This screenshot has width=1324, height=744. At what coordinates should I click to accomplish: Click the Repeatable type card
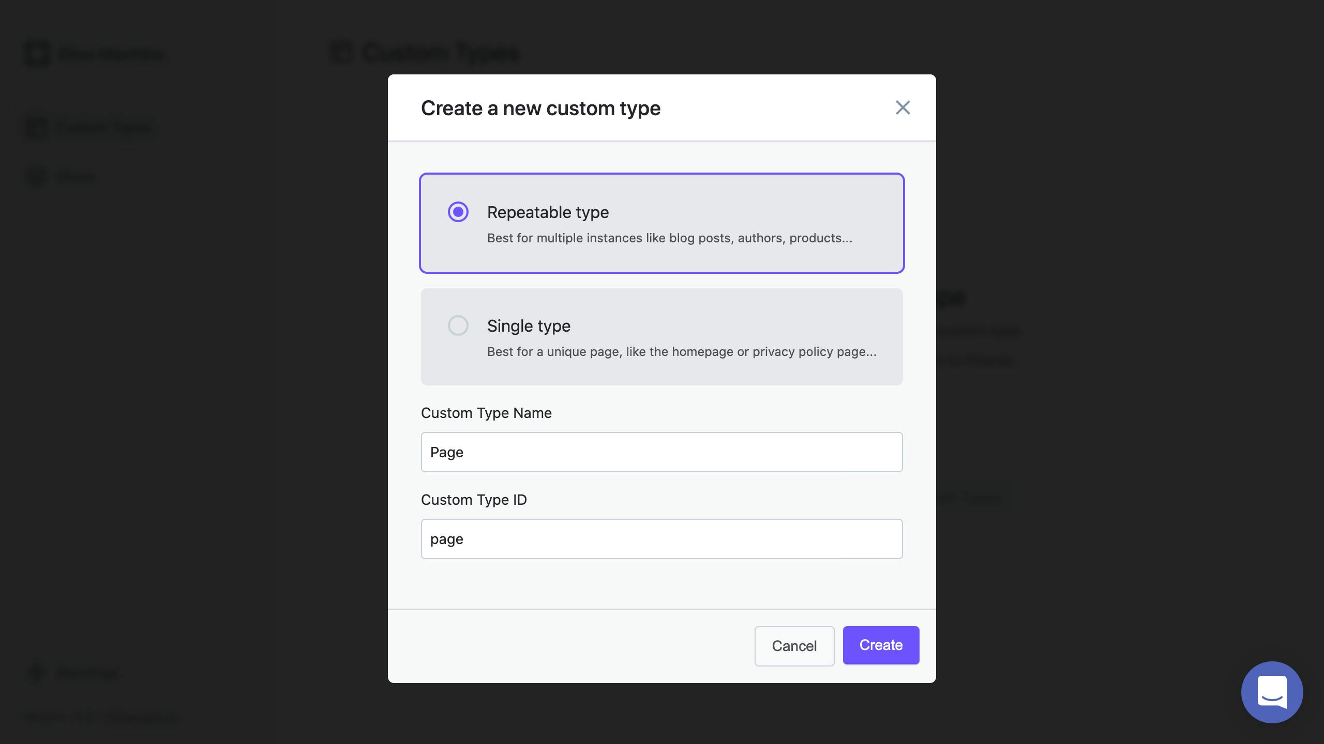point(661,223)
